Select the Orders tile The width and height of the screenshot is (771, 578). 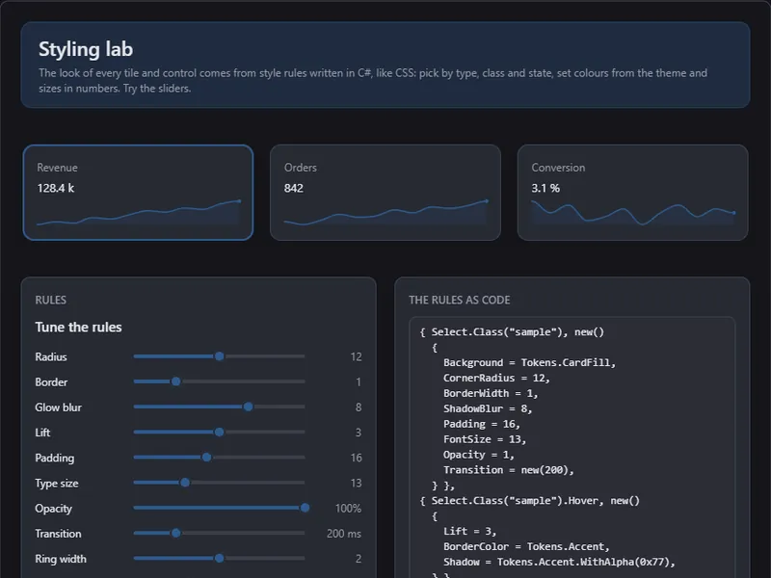pyautogui.click(x=385, y=193)
